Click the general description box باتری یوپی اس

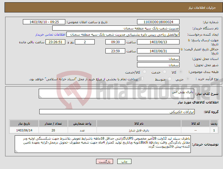[x=116, y=94]
